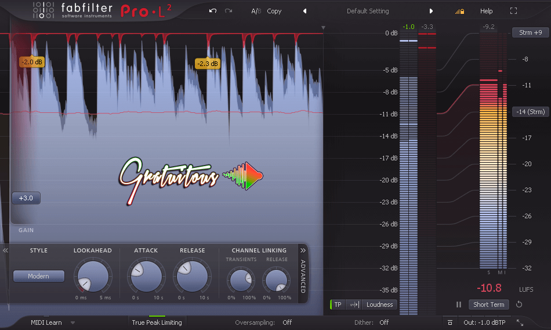
Task: Switch to the Loudness meter view
Action: (379, 305)
